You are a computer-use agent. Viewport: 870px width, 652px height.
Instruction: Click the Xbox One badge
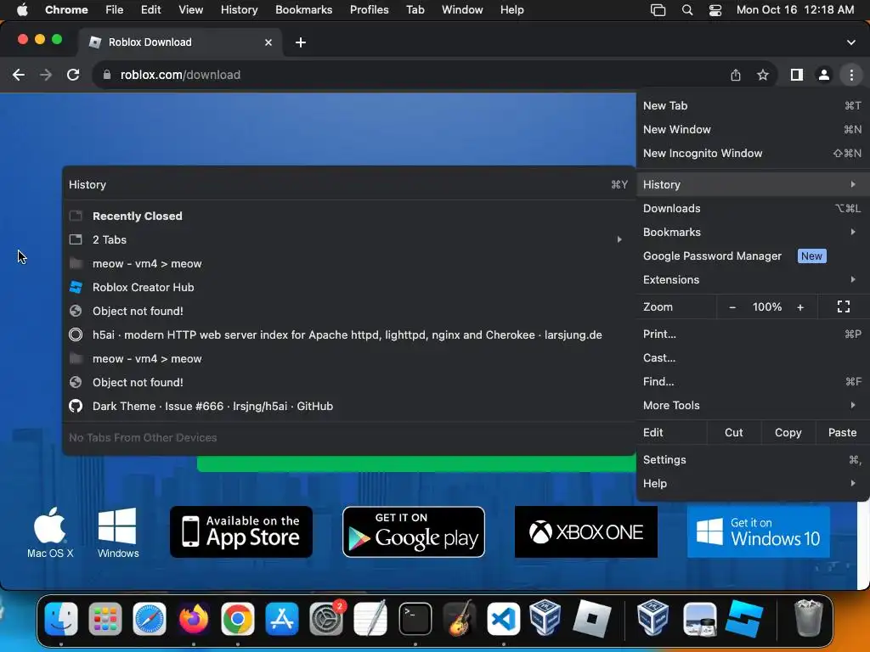586,531
